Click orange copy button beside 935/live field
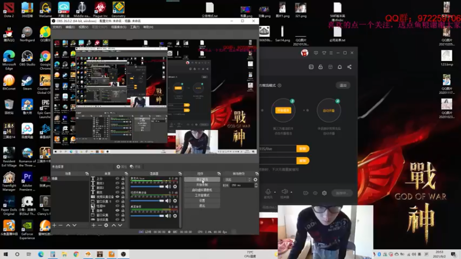This screenshot has height=259, width=461. point(303,148)
